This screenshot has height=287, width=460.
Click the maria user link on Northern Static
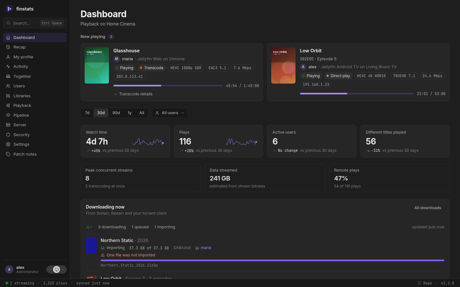pos(206,248)
